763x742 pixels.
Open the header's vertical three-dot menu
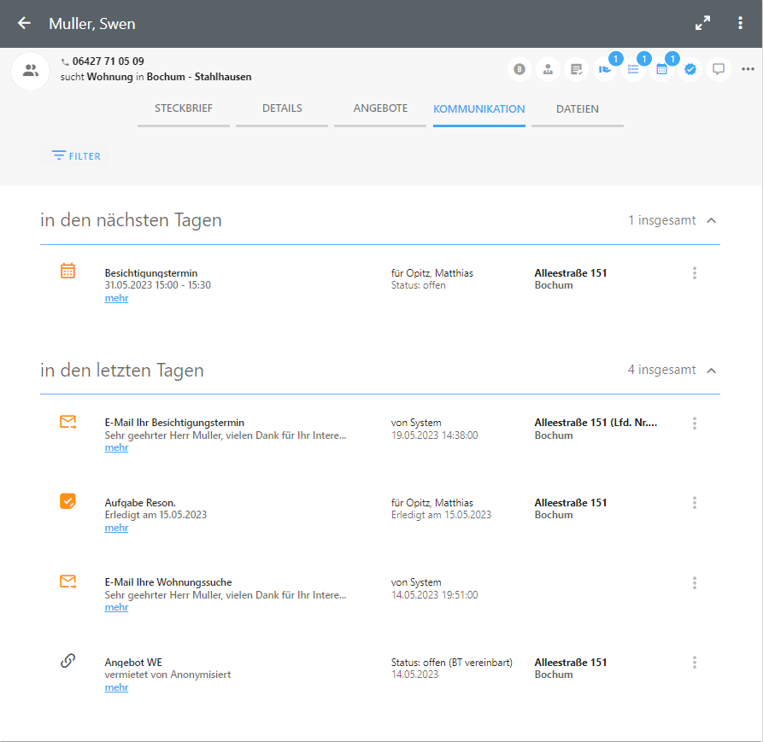(x=740, y=23)
